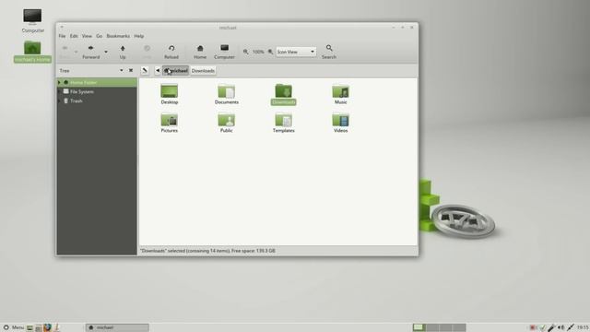Click the status bar Downloads selected text
This screenshot has width=590, height=332.
207,251
